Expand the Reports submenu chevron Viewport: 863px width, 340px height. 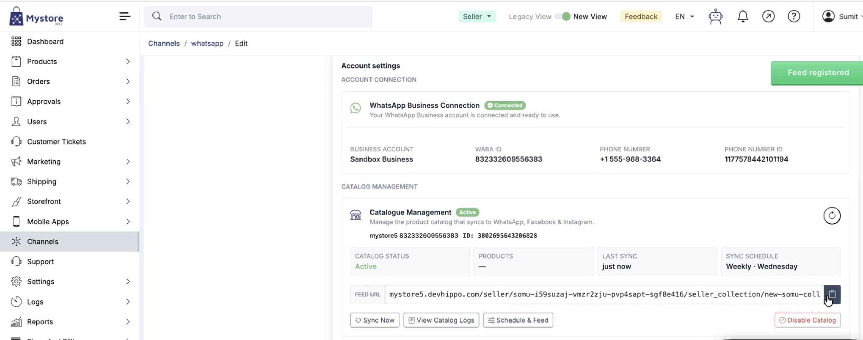pos(128,322)
